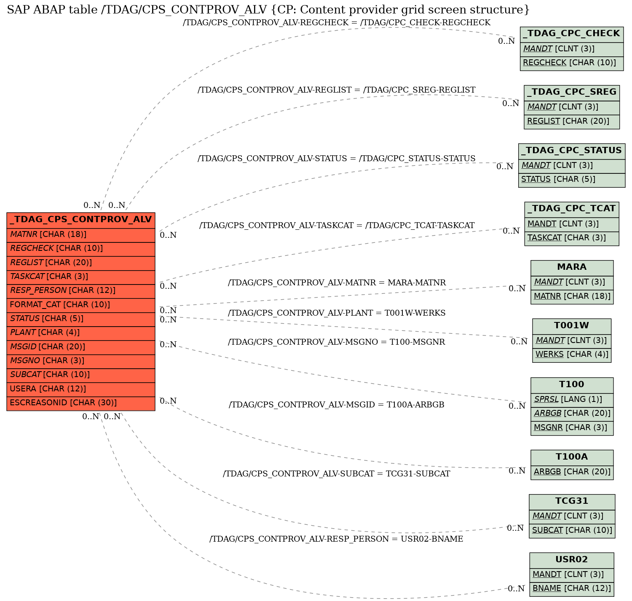This screenshot has width=632, height=601.
Task: Select the MSGID [CHAR (20)] field
Action: 81,347
